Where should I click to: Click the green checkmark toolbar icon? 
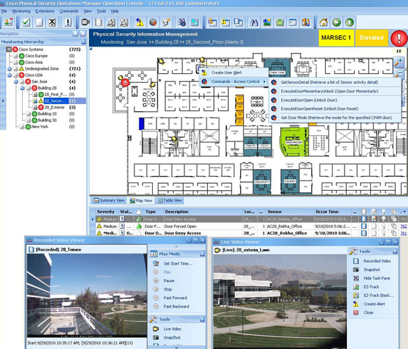tap(26, 22)
